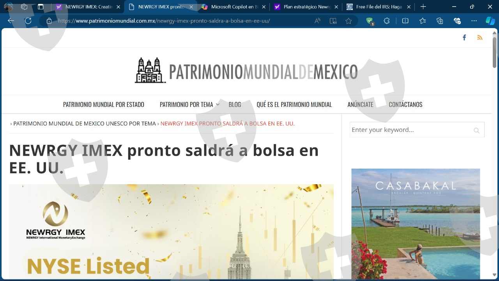Open the Settings and more menu
Screen dimensions: 499x281
pos(474,21)
